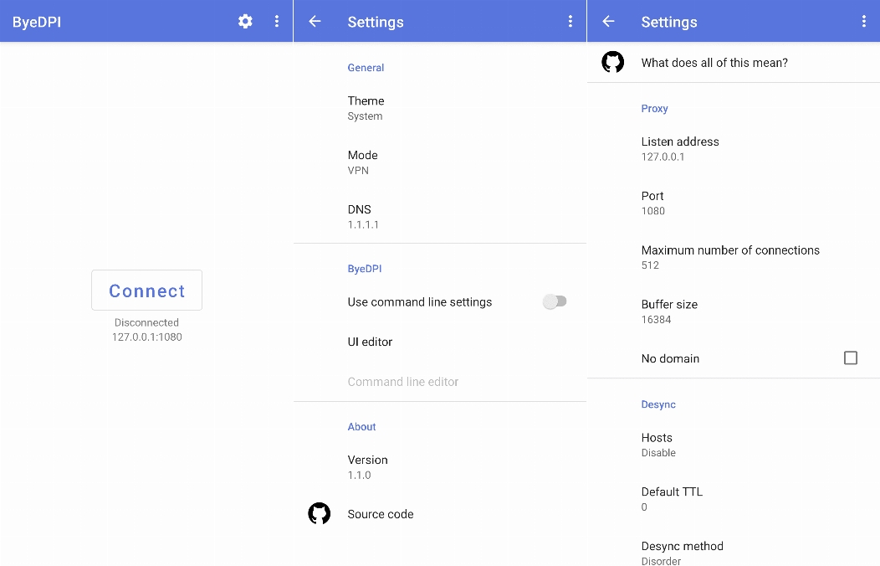This screenshot has width=880, height=566.
Task: Click the Disconnected status text
Action: [146, 322]
